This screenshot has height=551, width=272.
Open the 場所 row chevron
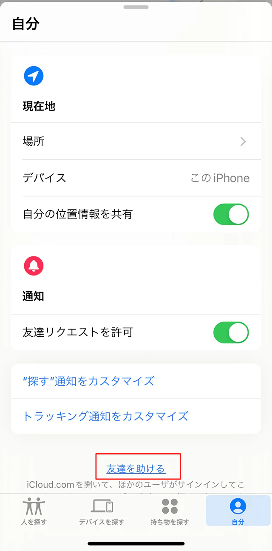click(x=243, y=142)
